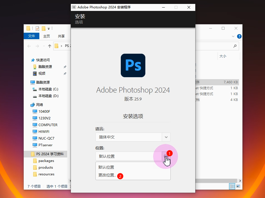This screenshot has width=265, height=198.
Task: Open the 主页 ribbon tab
Action: pyautogui.click(x=47, y=36)
